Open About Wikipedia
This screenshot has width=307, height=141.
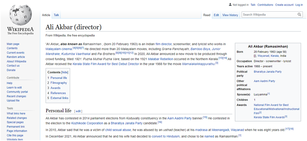point(17,61)
